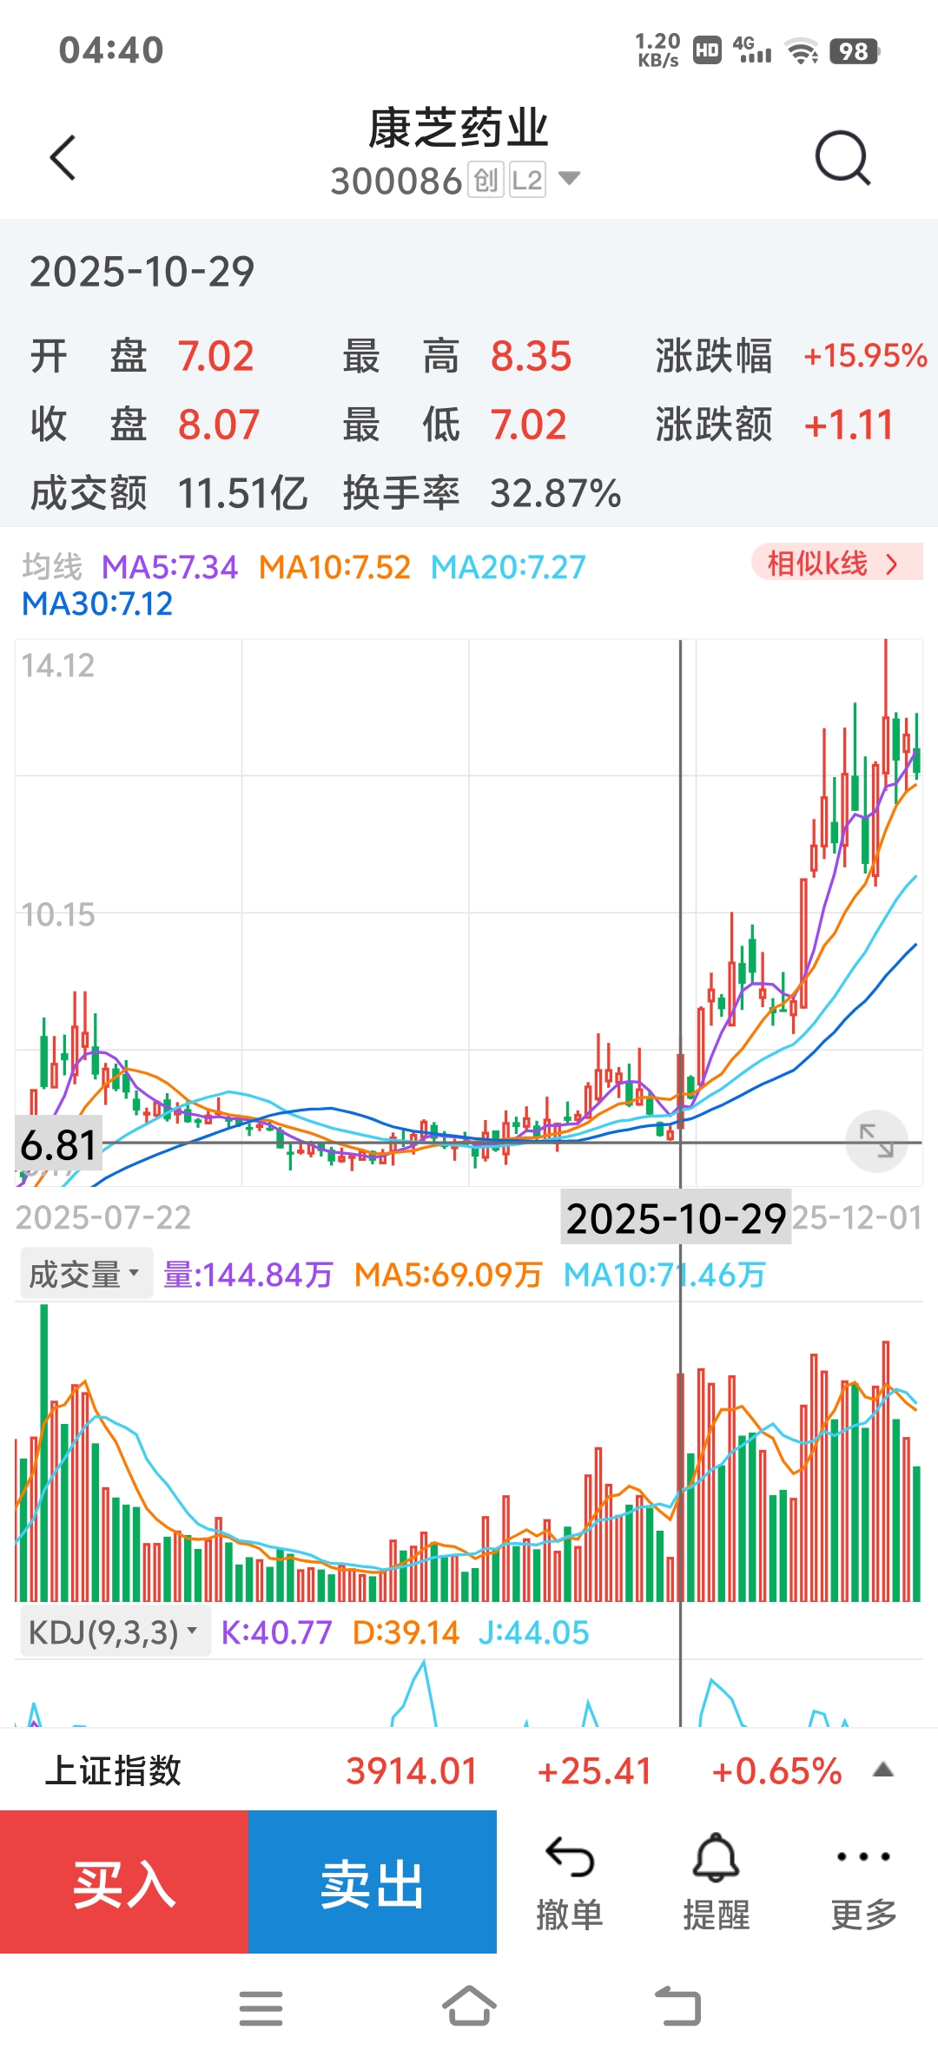The image size is (938, 2063).
Task: Tap the 上证指数 index name
Action: tap(113, 1770)
